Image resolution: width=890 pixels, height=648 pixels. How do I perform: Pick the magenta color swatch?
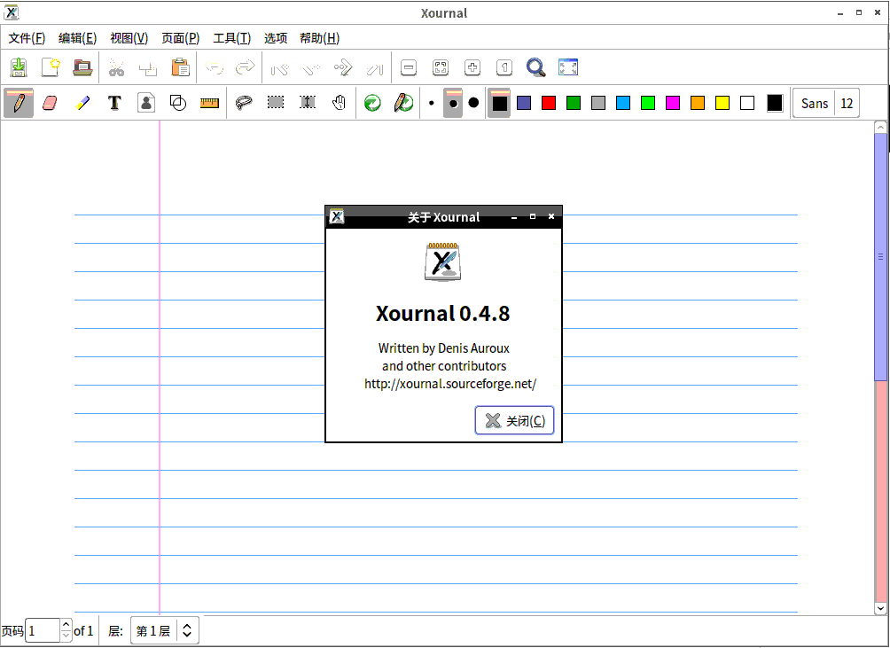click(x=673, y=103)
